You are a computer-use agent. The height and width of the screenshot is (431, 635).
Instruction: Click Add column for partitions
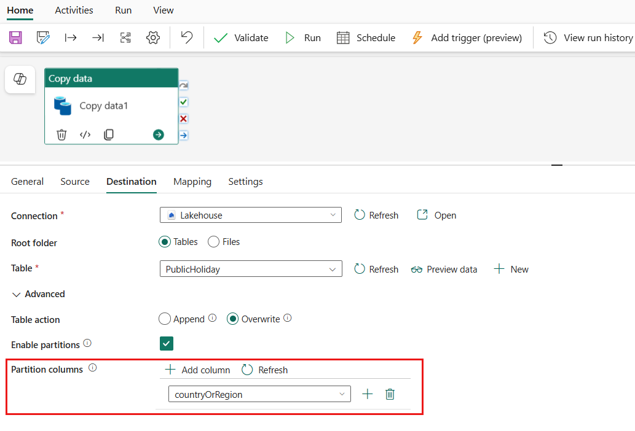tap(198, 370)
